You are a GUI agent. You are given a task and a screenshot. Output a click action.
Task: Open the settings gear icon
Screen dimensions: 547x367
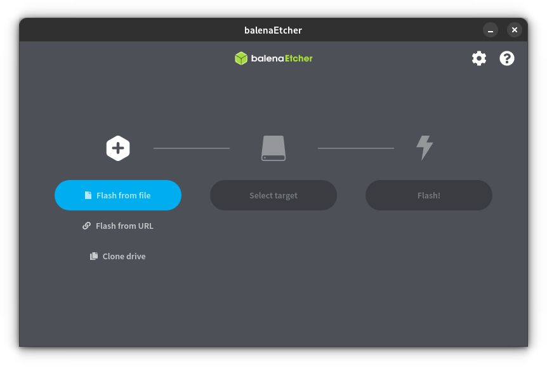pos(479,58)
